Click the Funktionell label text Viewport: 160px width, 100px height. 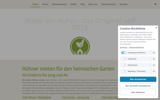[x=132, y=59]
